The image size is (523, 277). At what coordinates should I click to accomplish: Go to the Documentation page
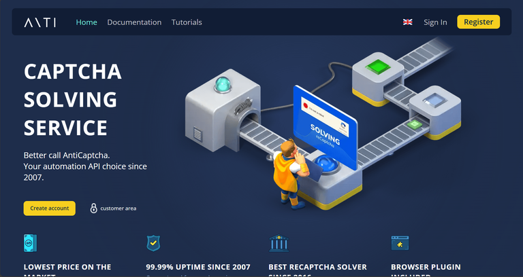134,22
